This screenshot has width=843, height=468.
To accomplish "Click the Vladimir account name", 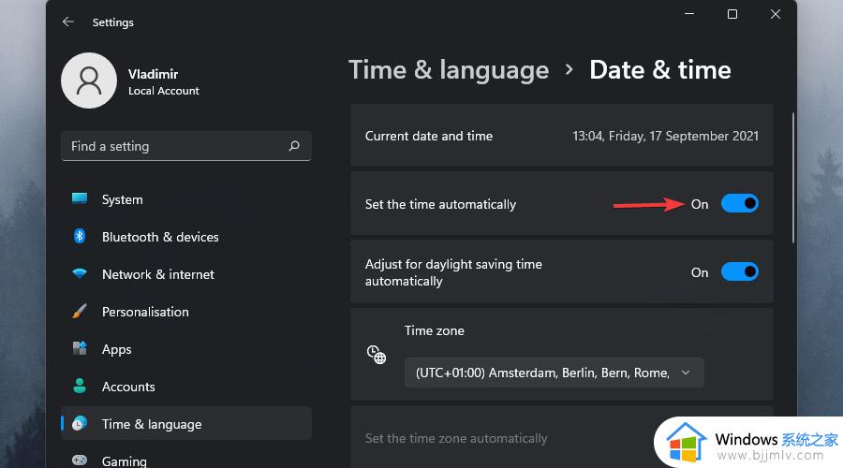I will click(154, 74).
